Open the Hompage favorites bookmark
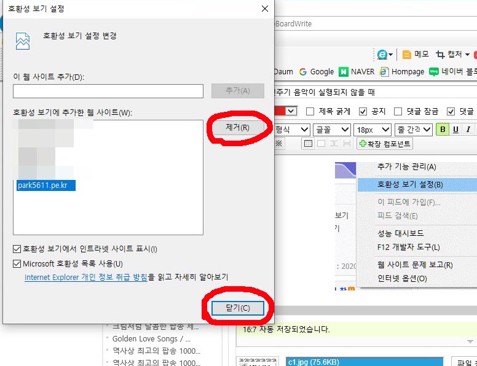The image size is (477, 366). point(402,72)
